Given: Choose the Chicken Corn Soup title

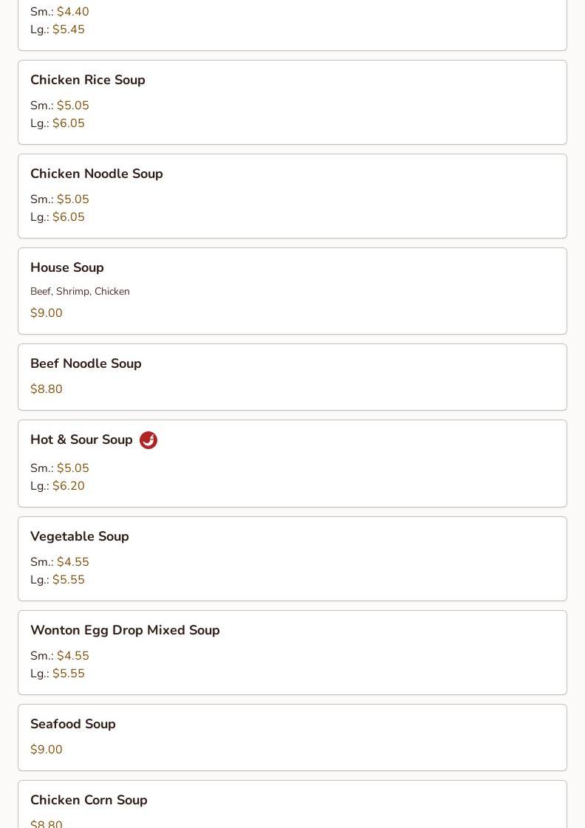Looking at the screenshot, I should 89,800.
